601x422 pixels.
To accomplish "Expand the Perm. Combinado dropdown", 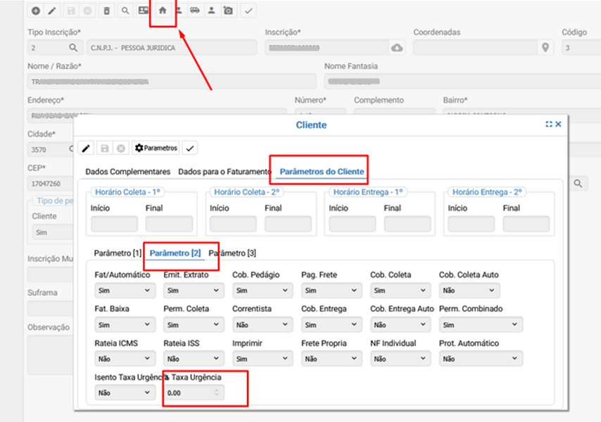I will point(481,325).
